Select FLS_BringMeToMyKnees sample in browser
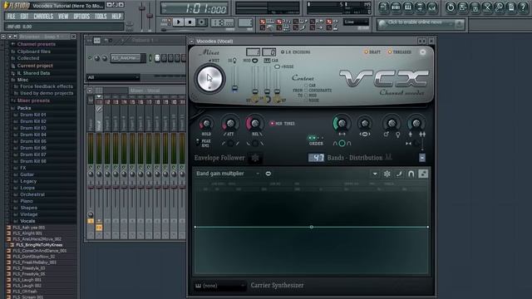 point(39,245)
